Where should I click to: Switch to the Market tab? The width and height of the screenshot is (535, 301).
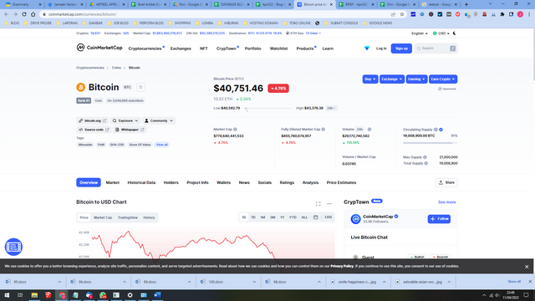tap(113, 182)
